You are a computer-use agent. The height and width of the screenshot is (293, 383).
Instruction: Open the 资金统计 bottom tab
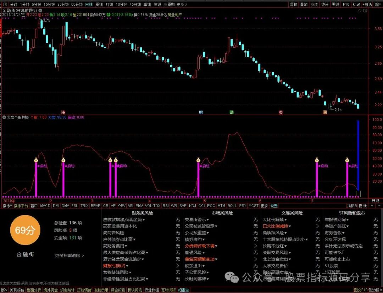(x=67, y=290)
